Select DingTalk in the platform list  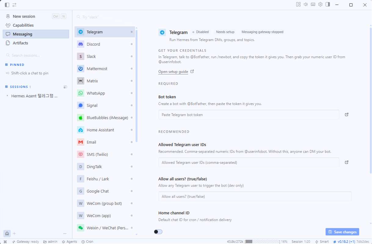coord(105,167)
